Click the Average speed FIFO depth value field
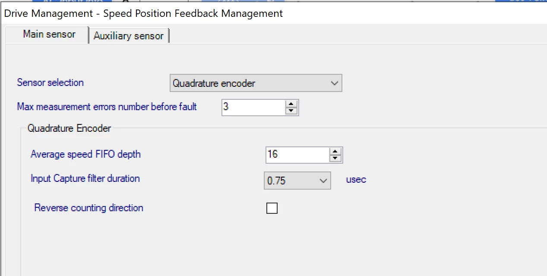The image size is (547, 276). click(297, 155)
